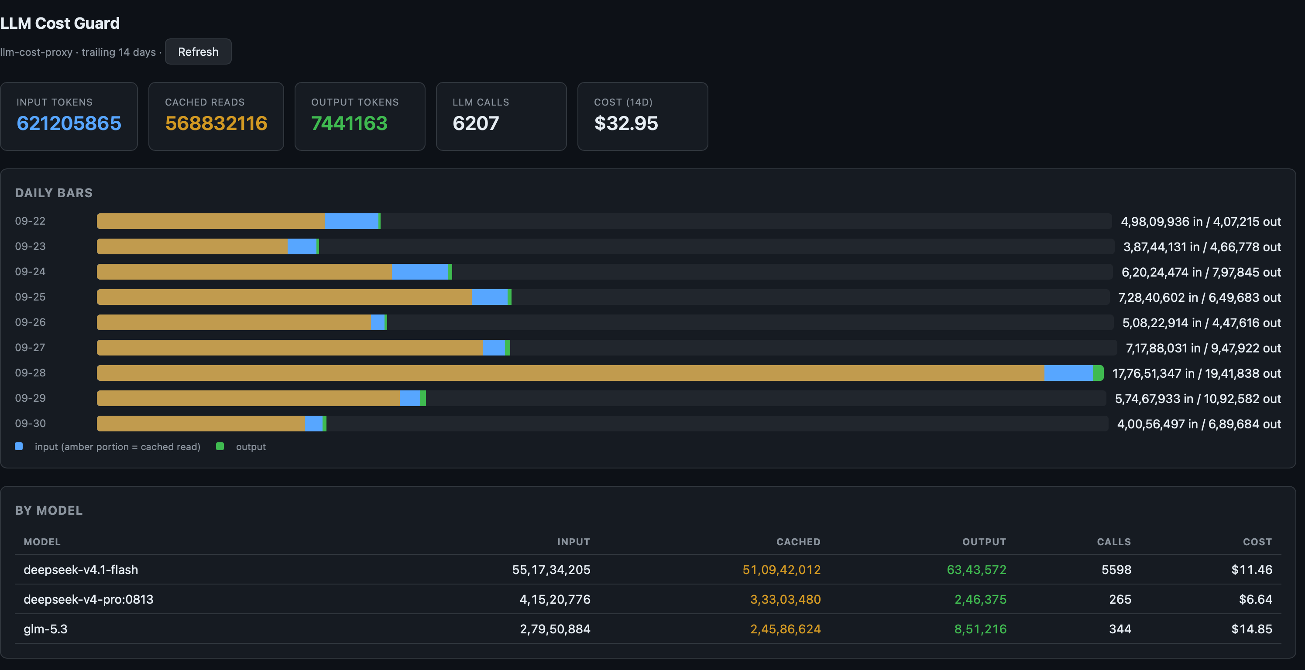Click the green output legend swatch
Image resolution: width=1305 pixels, height=670 pixels.
220,446
